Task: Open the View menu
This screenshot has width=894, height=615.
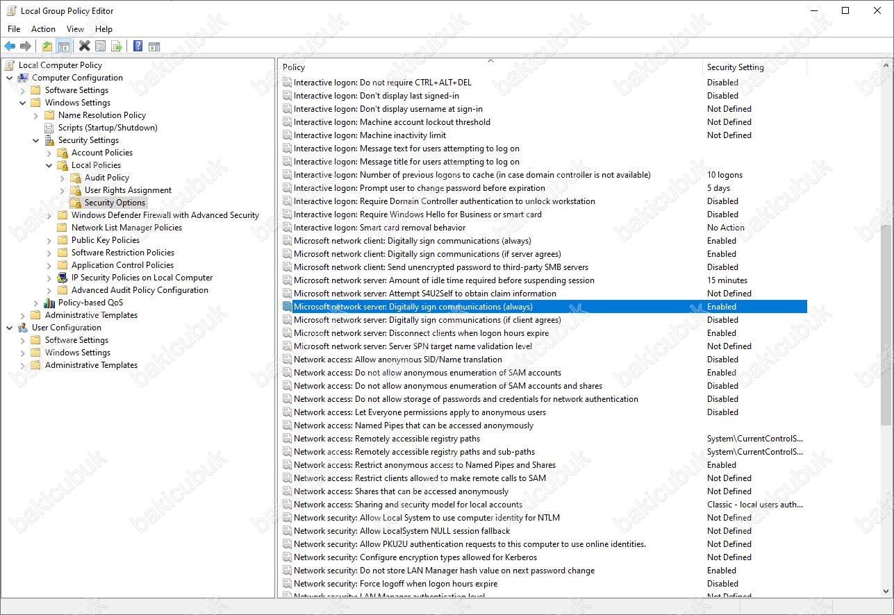Action: coord(75,29)
